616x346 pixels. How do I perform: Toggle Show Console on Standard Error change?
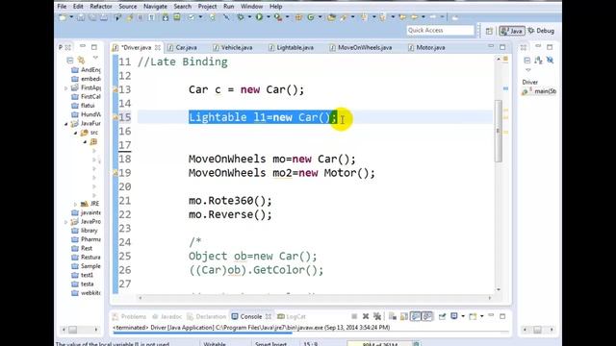427,316
